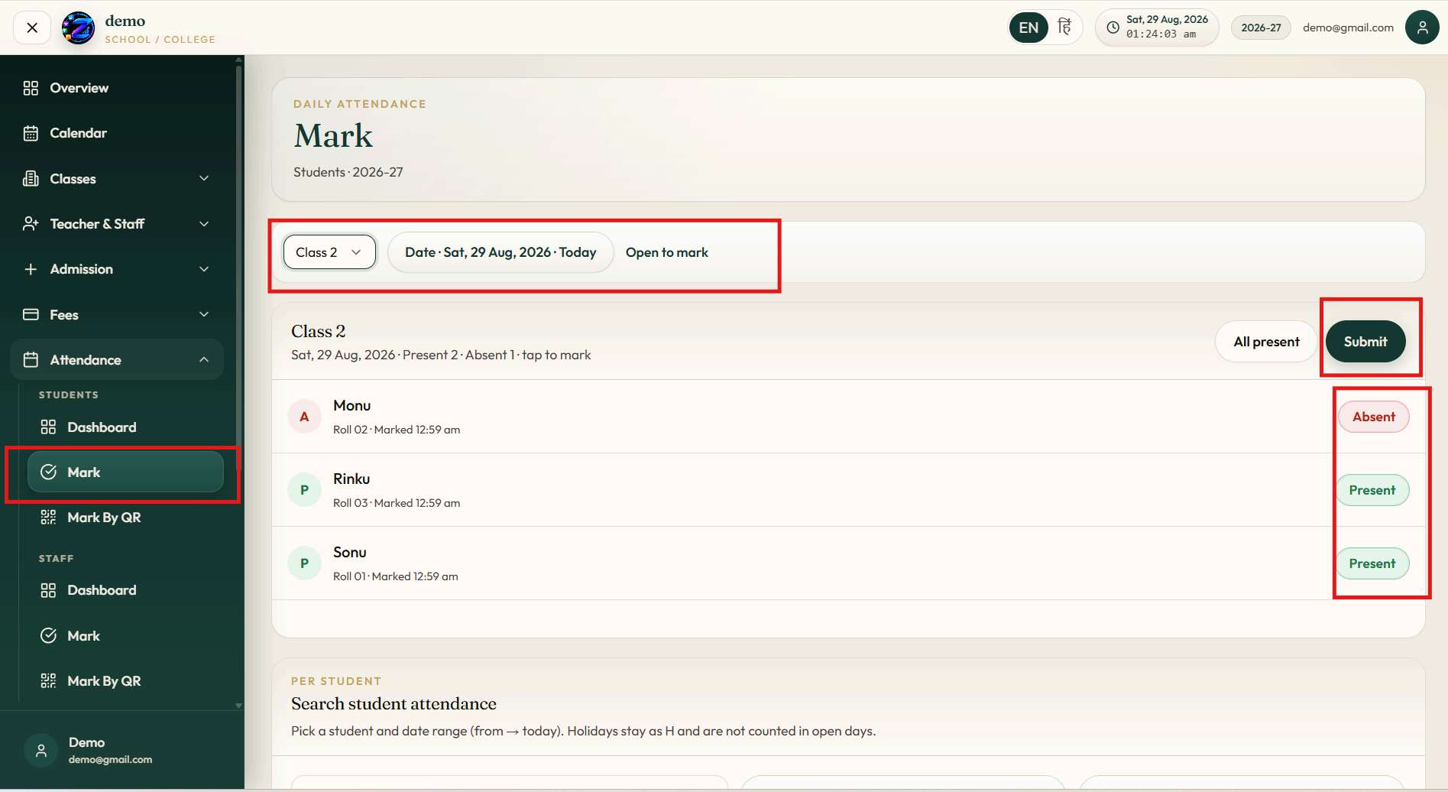Click the Fees card icon
The image size is (1448, 792).
tap(31, 314)
